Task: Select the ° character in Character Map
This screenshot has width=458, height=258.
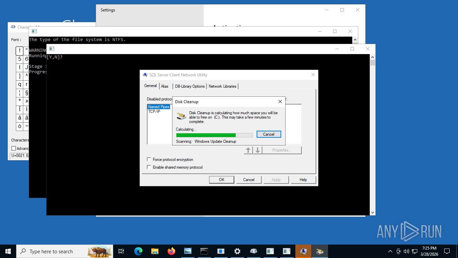Action: [20, 101]
